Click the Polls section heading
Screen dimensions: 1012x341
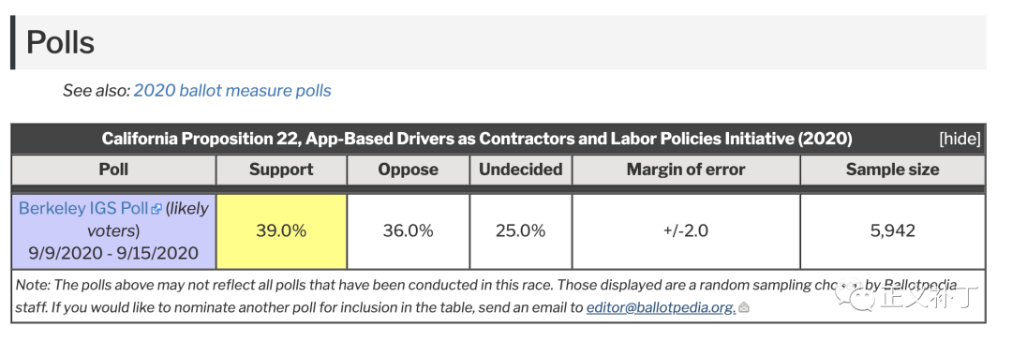(60, 43)
